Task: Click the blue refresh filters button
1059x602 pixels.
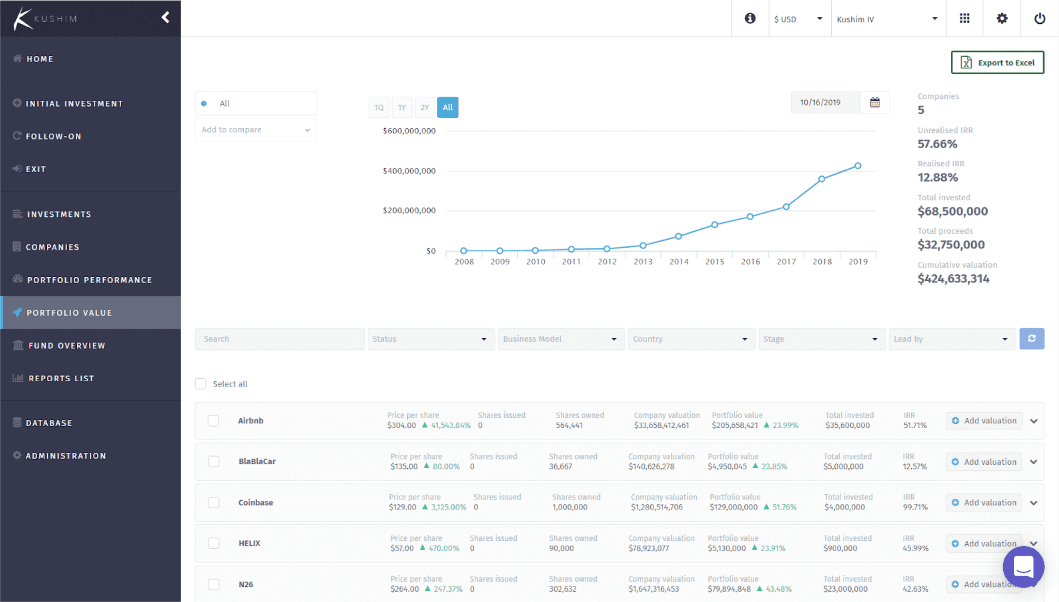Action: click(1031, 338)
